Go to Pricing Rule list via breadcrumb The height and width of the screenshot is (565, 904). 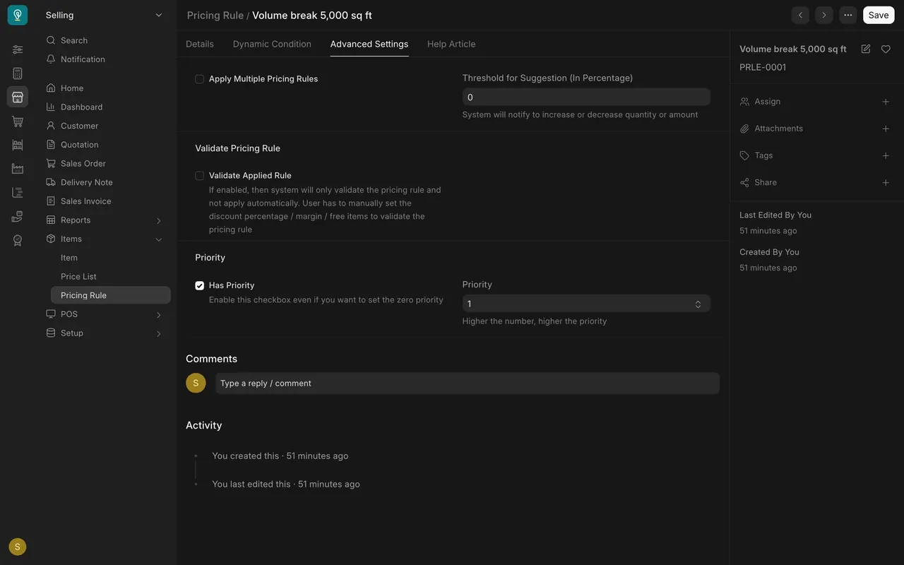tap(215, 15)
